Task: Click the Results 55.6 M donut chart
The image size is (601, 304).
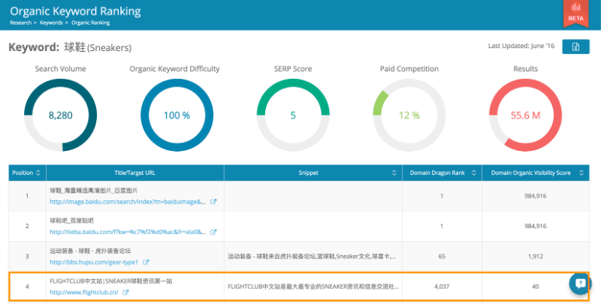Action: click(525, 115)
